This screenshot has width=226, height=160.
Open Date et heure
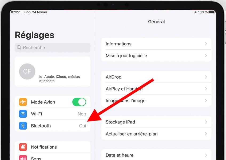[x=156, y=155]
